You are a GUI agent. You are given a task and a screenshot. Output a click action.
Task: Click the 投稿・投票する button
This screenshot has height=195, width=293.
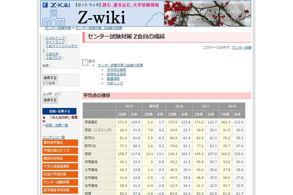click(x=60, y=111)
